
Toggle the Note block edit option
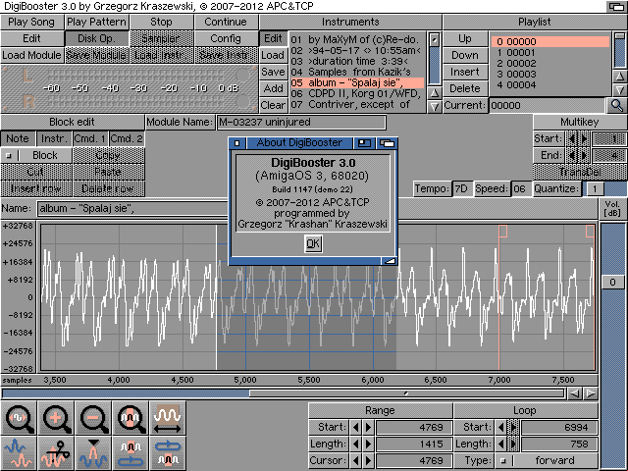click(18, 138)
